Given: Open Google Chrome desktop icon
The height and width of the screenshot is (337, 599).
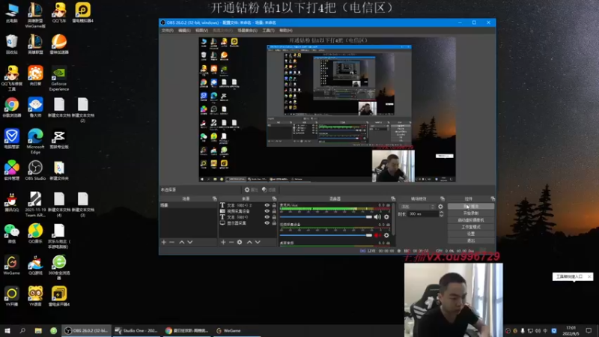Looking at the screenshot, I should tap(12, 107).
